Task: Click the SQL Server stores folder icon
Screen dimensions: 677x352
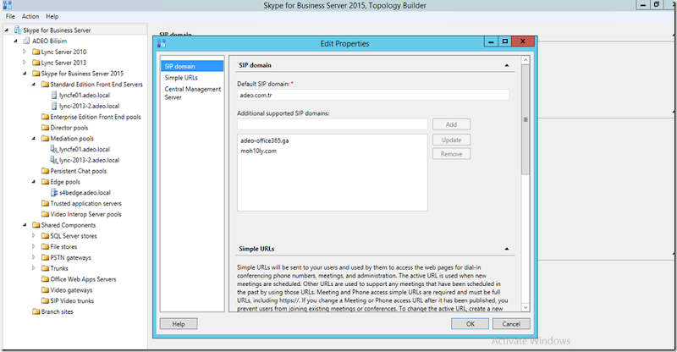Action: pos(45,236)
